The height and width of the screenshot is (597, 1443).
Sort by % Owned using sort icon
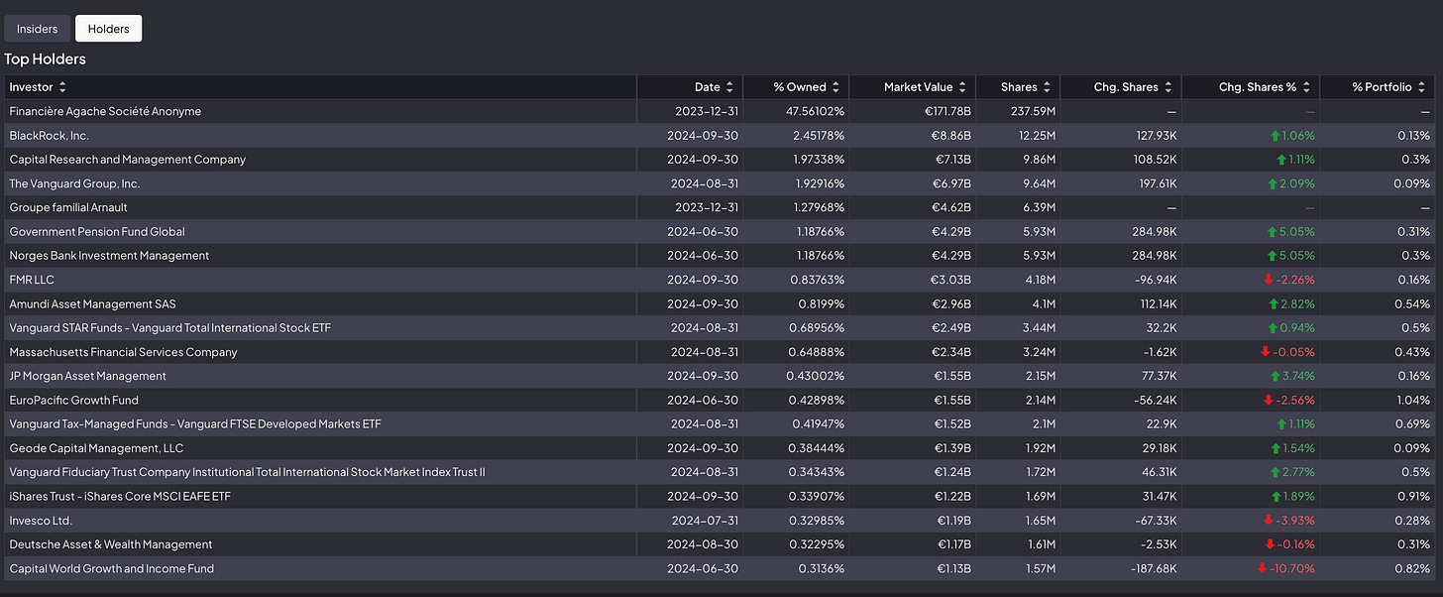pos(835,87)
